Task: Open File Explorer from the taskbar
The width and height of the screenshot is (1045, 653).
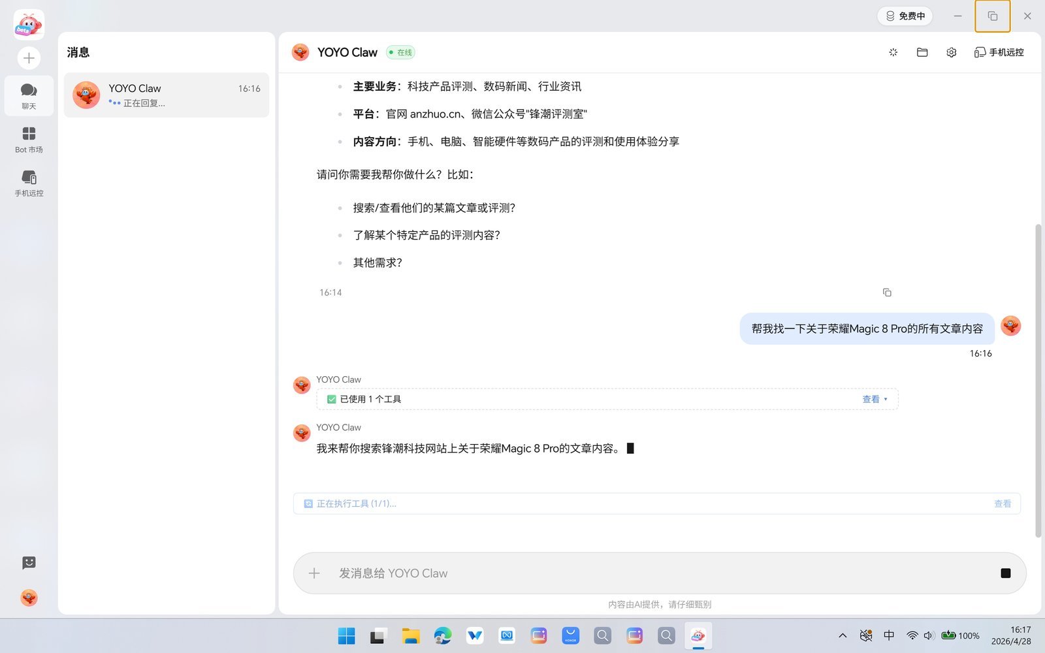Action: tap(410, 635)
